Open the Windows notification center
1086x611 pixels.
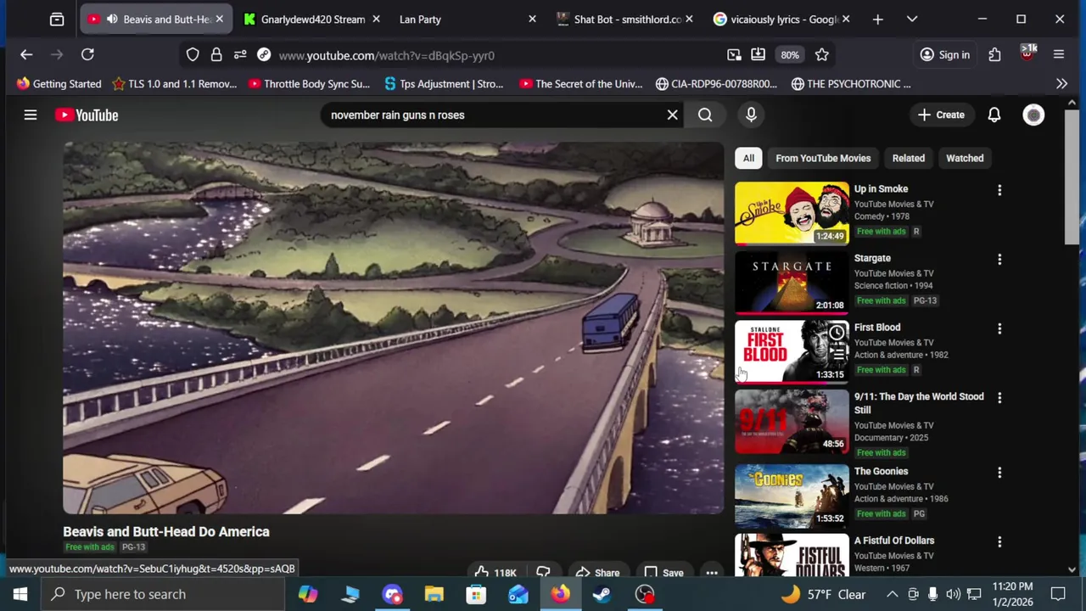pyautogui.click(x=1058, y=594)
